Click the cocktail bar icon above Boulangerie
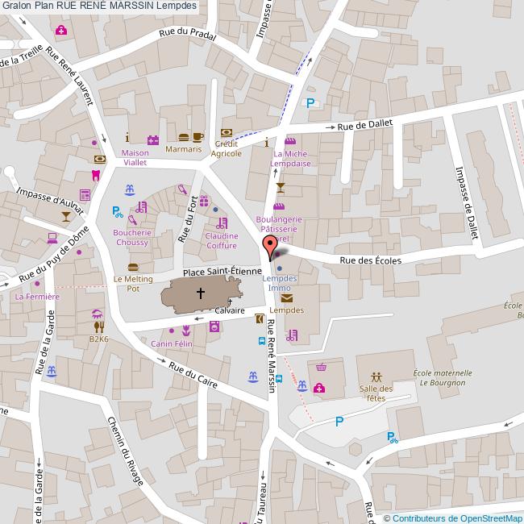The height and width of the screenshot is (524, 524). (280, 188)
